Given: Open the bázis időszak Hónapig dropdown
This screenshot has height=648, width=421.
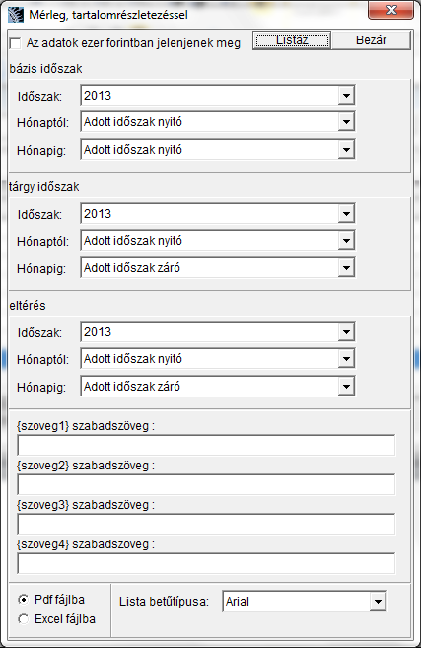Looking at the screenshot, I should (x=346, y=150).
